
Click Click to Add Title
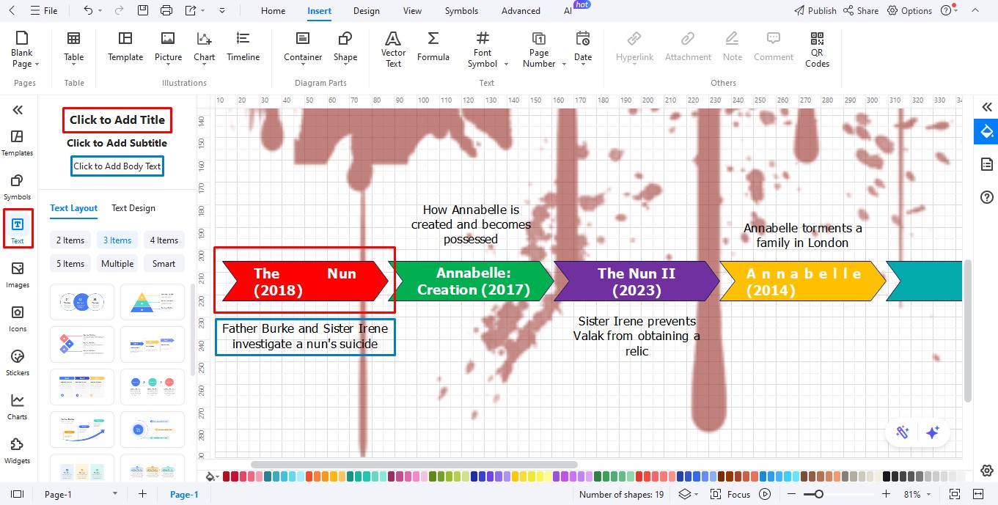117,119
